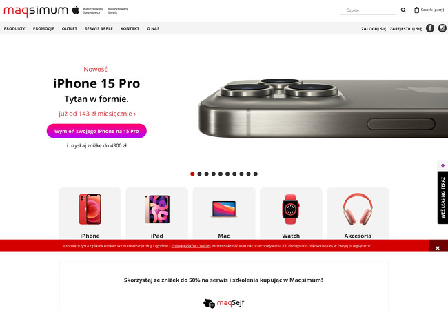Open the Facebook page icon
The height and width of the screenshot is (310, 448).
click(x=430, y=28)
